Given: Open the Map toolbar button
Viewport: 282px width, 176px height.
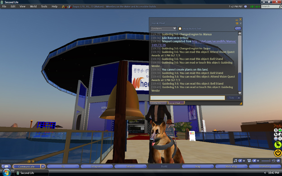Looking at the screenshot, I should [198, 166].
